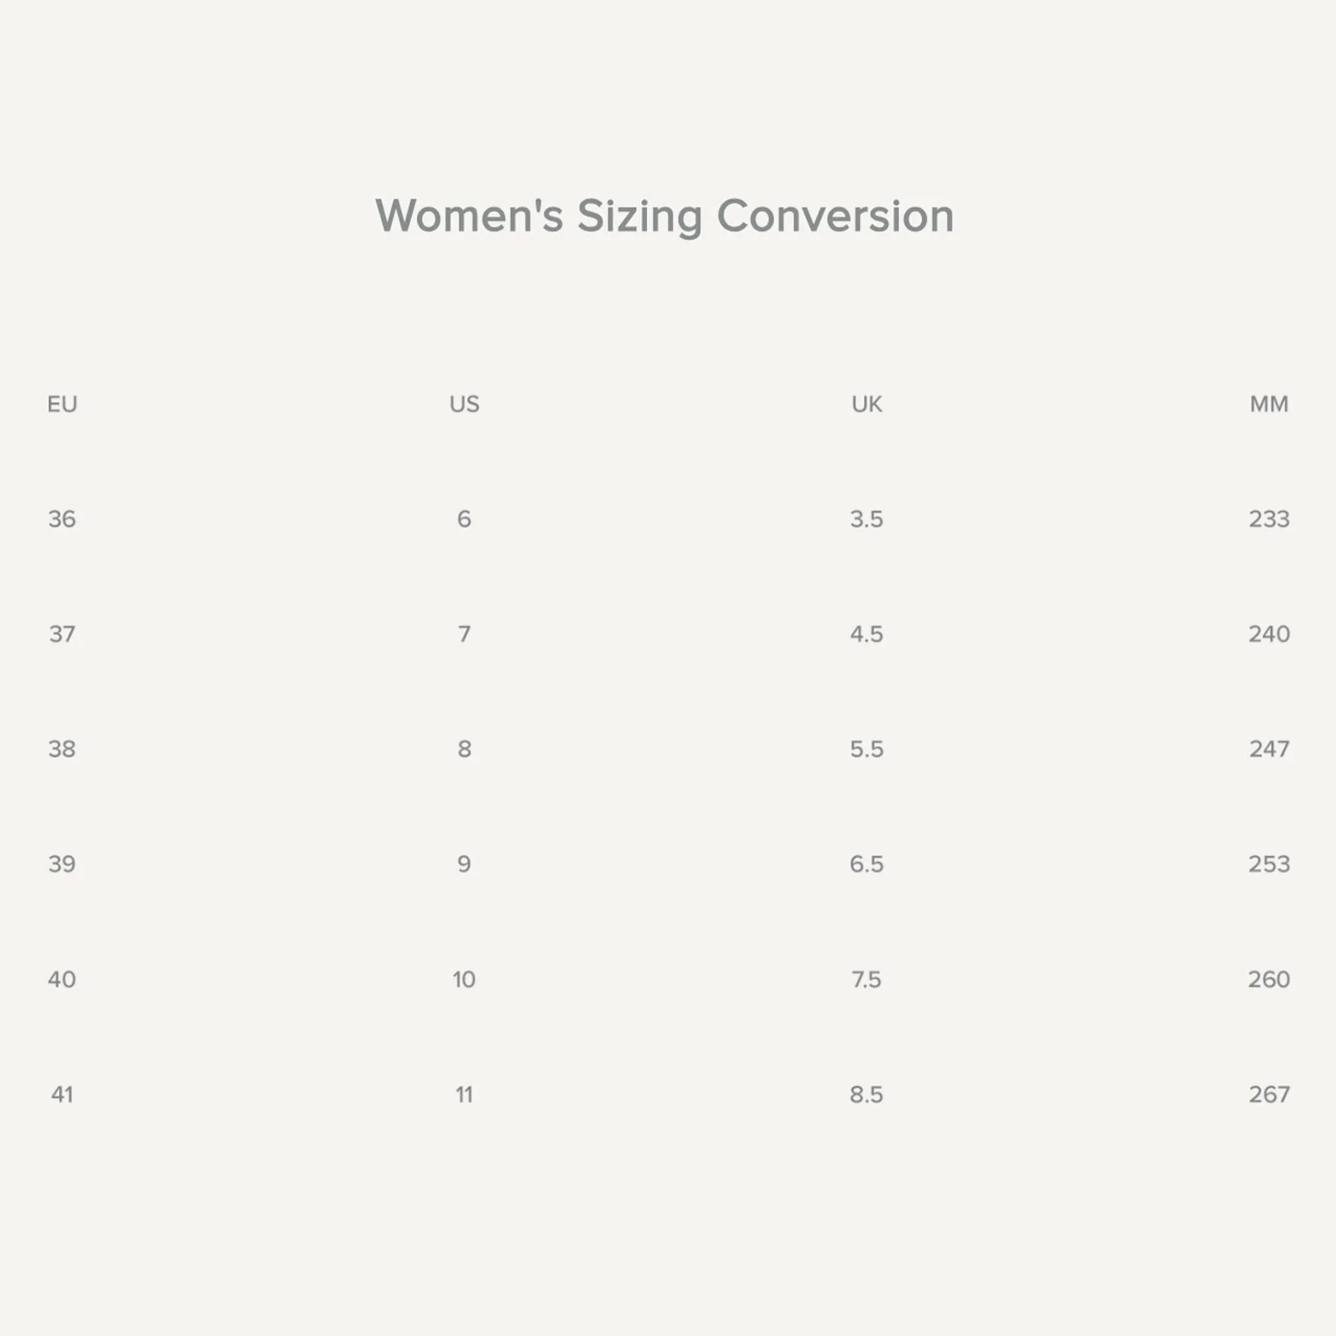This screenshot has width=1336, height=1336.
Task: Select the US column header
Action: [x=464, y=404]
